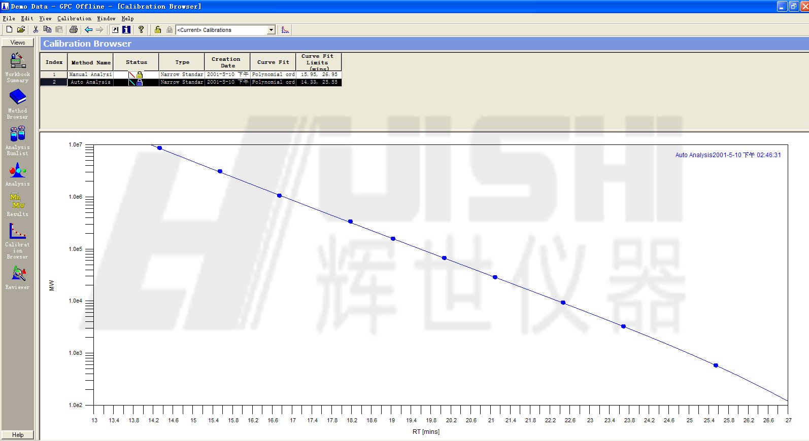The height and width of the screenshot is (441, 809).
Task: Click the Print toolbar icon
Action: click(x=74, y=30)
